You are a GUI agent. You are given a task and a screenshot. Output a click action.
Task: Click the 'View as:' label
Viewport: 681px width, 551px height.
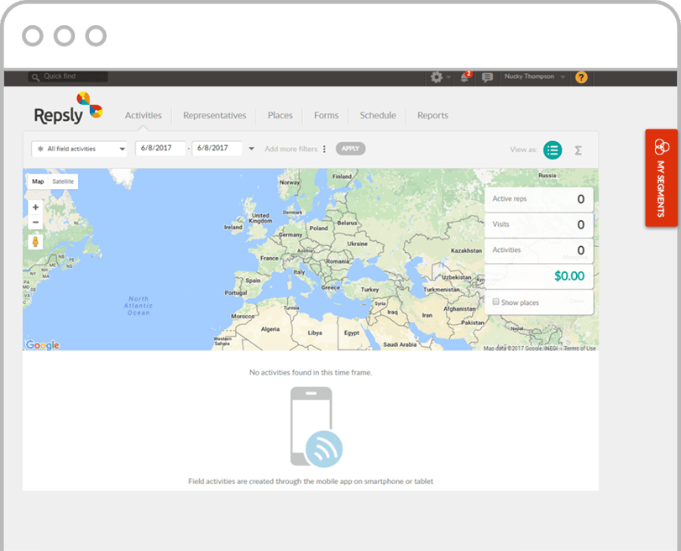click(x=523, y=150)
